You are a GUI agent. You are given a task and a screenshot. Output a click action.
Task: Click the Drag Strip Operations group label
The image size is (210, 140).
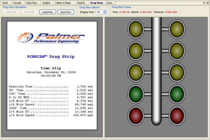14,7
